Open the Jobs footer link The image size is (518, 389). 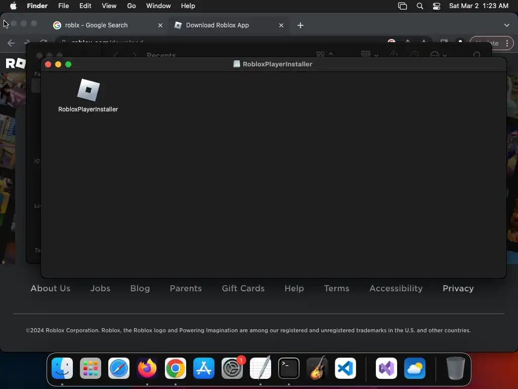pyautogui.click(x=101, y=288)
